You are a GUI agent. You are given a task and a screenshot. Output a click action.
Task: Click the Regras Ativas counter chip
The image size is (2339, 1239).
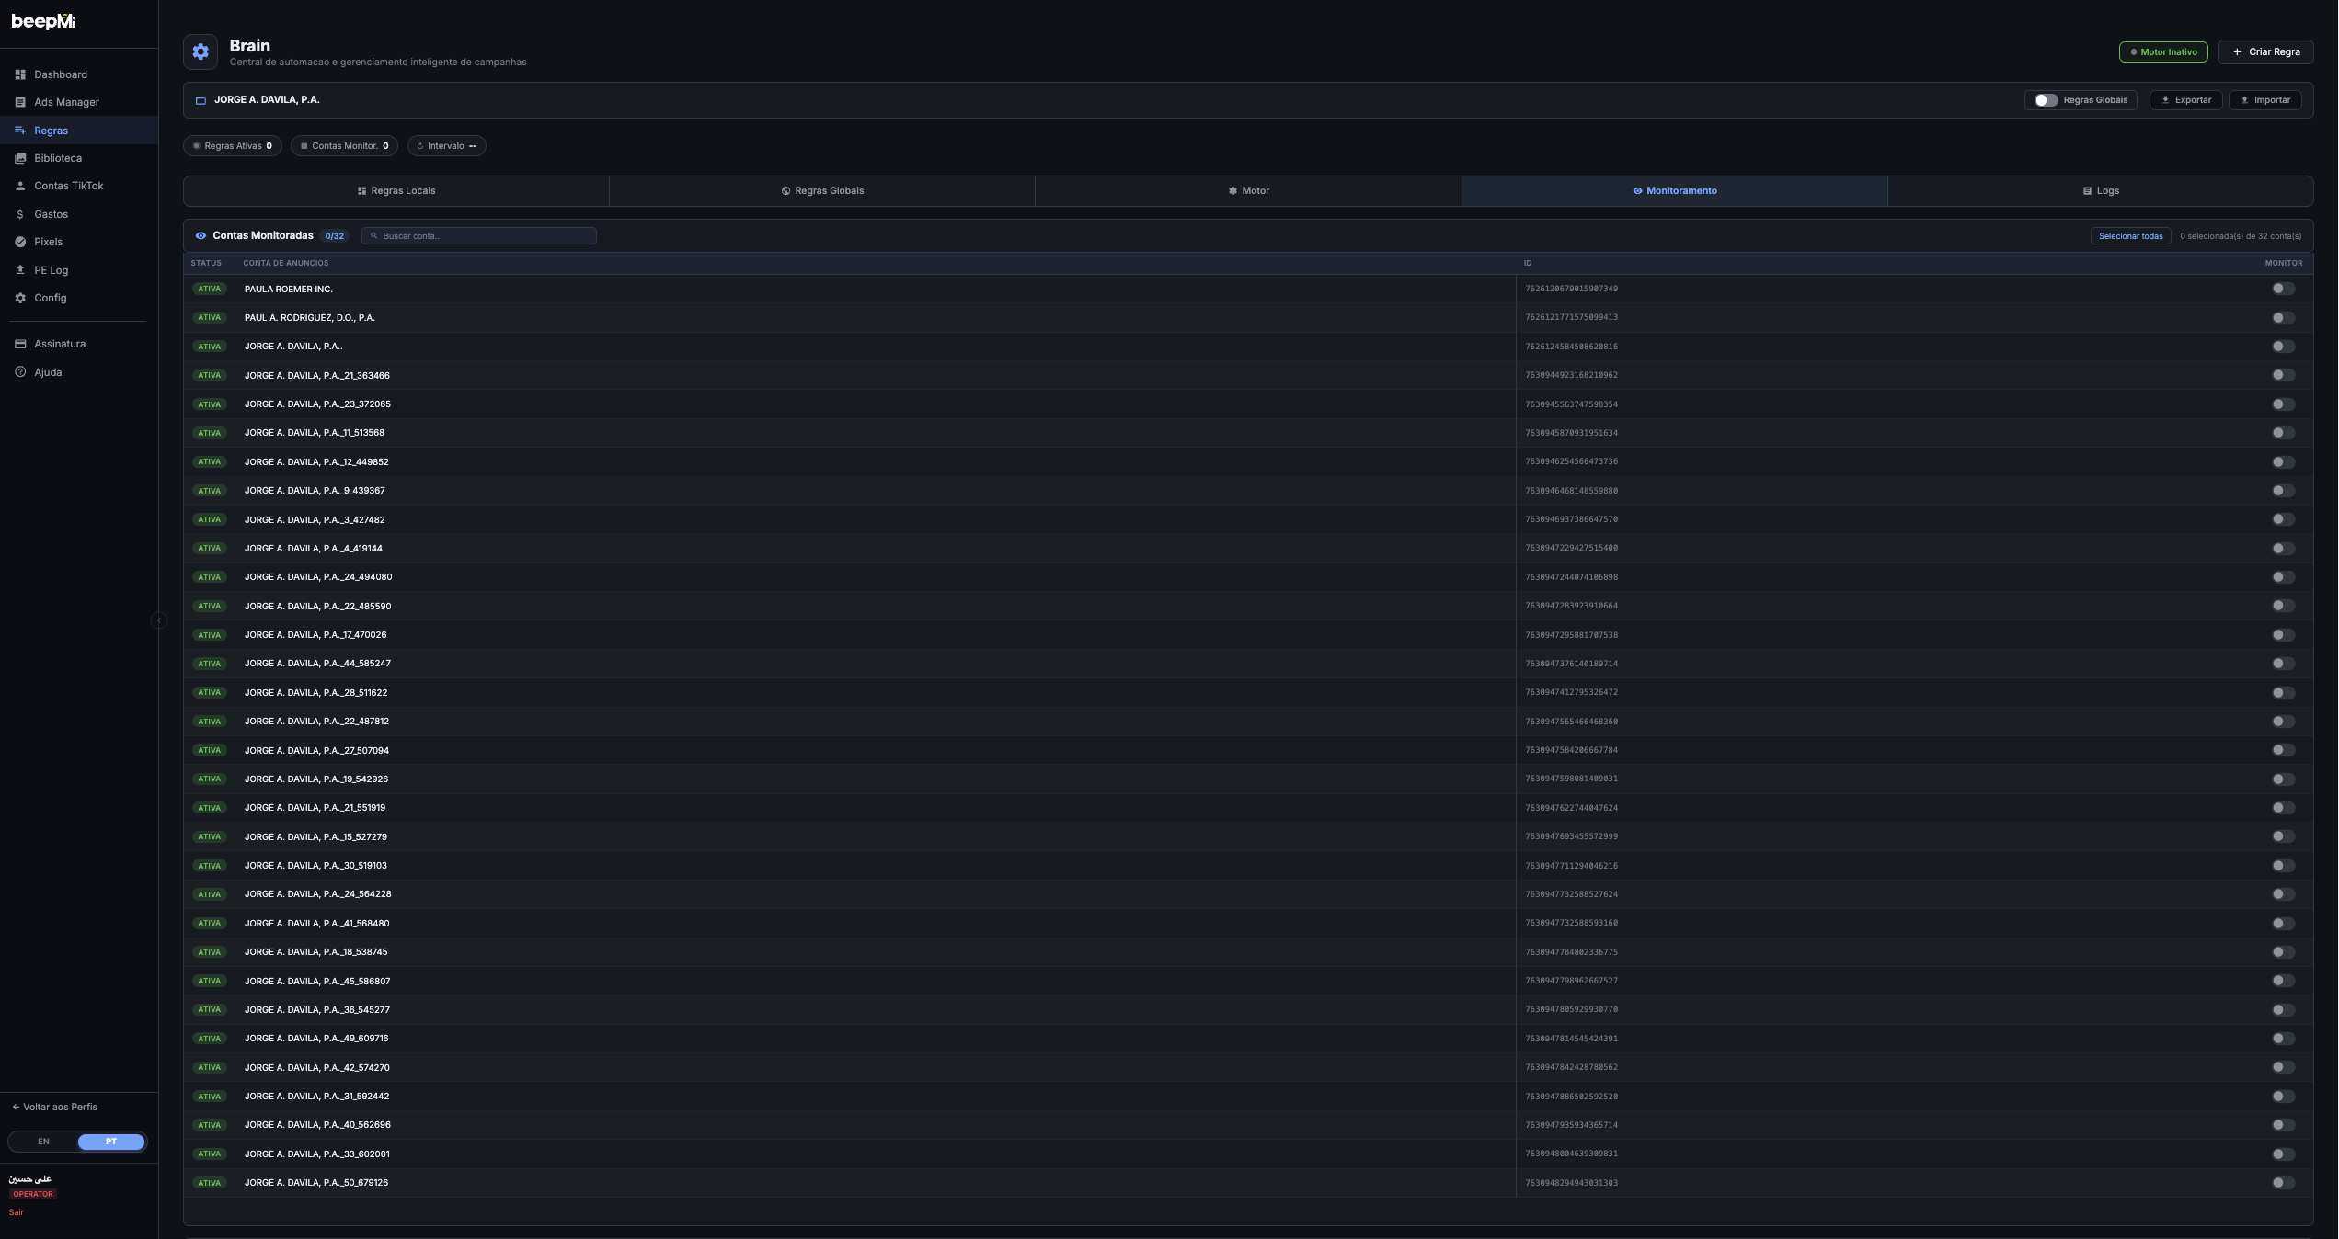[233, 146]
